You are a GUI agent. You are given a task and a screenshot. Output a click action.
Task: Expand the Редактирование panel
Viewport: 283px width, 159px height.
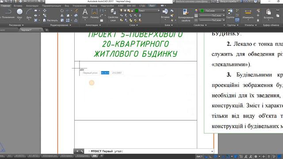pos(61,25)
